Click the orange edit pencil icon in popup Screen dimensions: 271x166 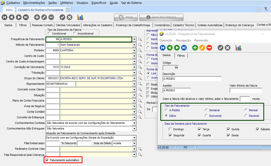pyautogui.click(x=202, y=48)
